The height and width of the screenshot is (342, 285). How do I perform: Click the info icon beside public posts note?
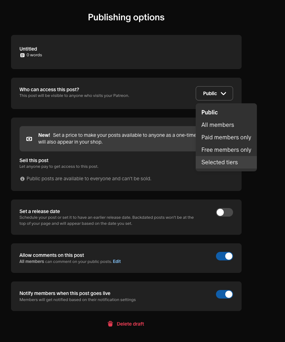(x=22, y=179)
